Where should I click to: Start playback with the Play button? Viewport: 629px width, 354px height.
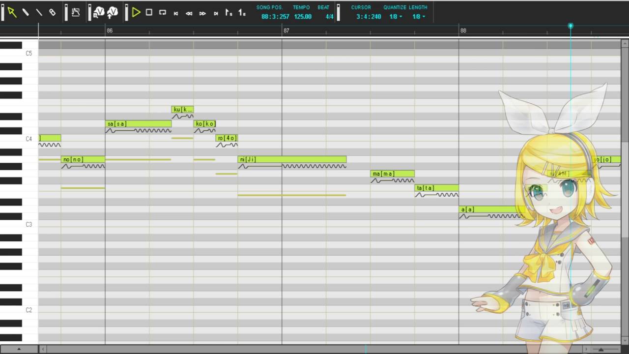136,12
